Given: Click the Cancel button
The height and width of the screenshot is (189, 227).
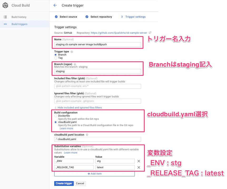Looking at the screenshot, I should tap(80, 183).
